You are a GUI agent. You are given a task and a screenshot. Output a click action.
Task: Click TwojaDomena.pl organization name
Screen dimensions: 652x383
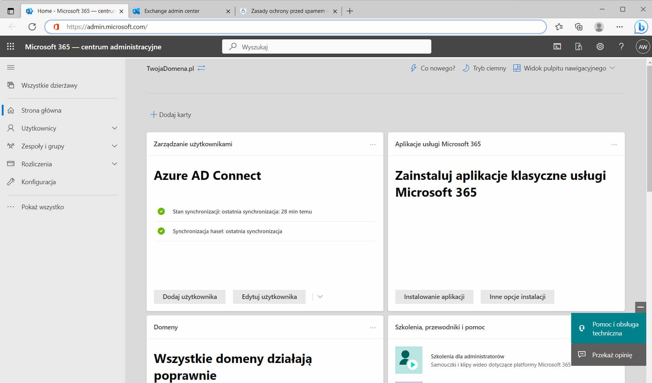pyautogui.click(x=170, y=68)
